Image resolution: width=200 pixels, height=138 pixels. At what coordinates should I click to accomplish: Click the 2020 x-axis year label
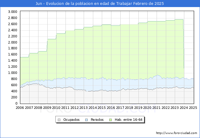(147, 108)
